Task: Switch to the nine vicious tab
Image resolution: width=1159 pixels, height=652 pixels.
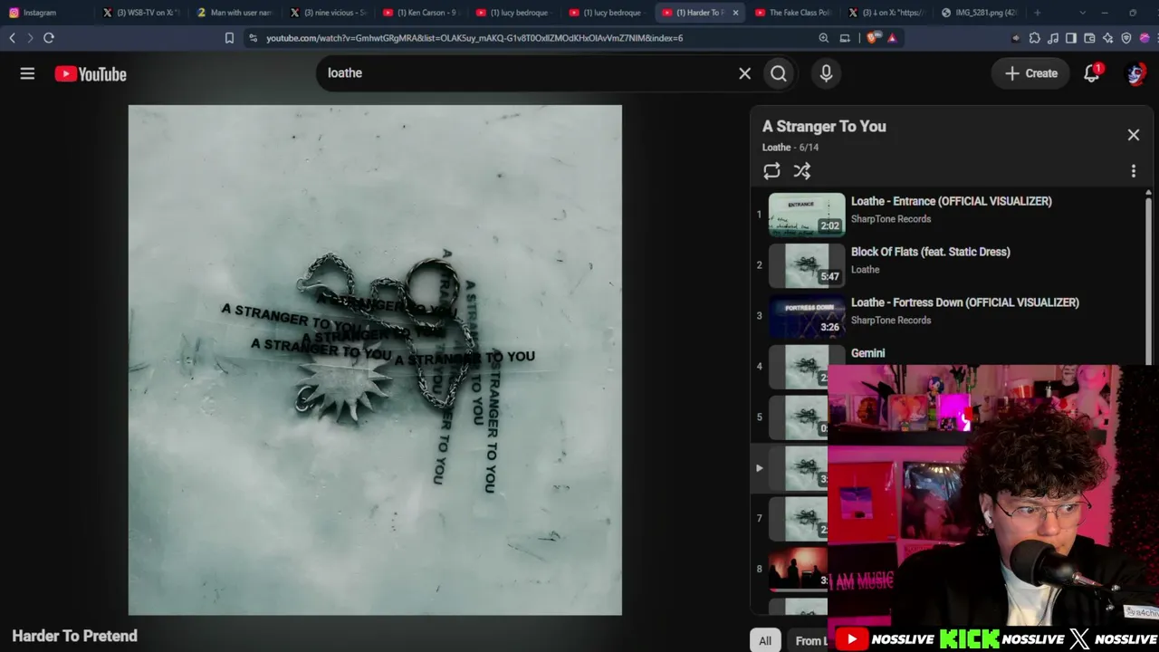Action: [327, 13]
